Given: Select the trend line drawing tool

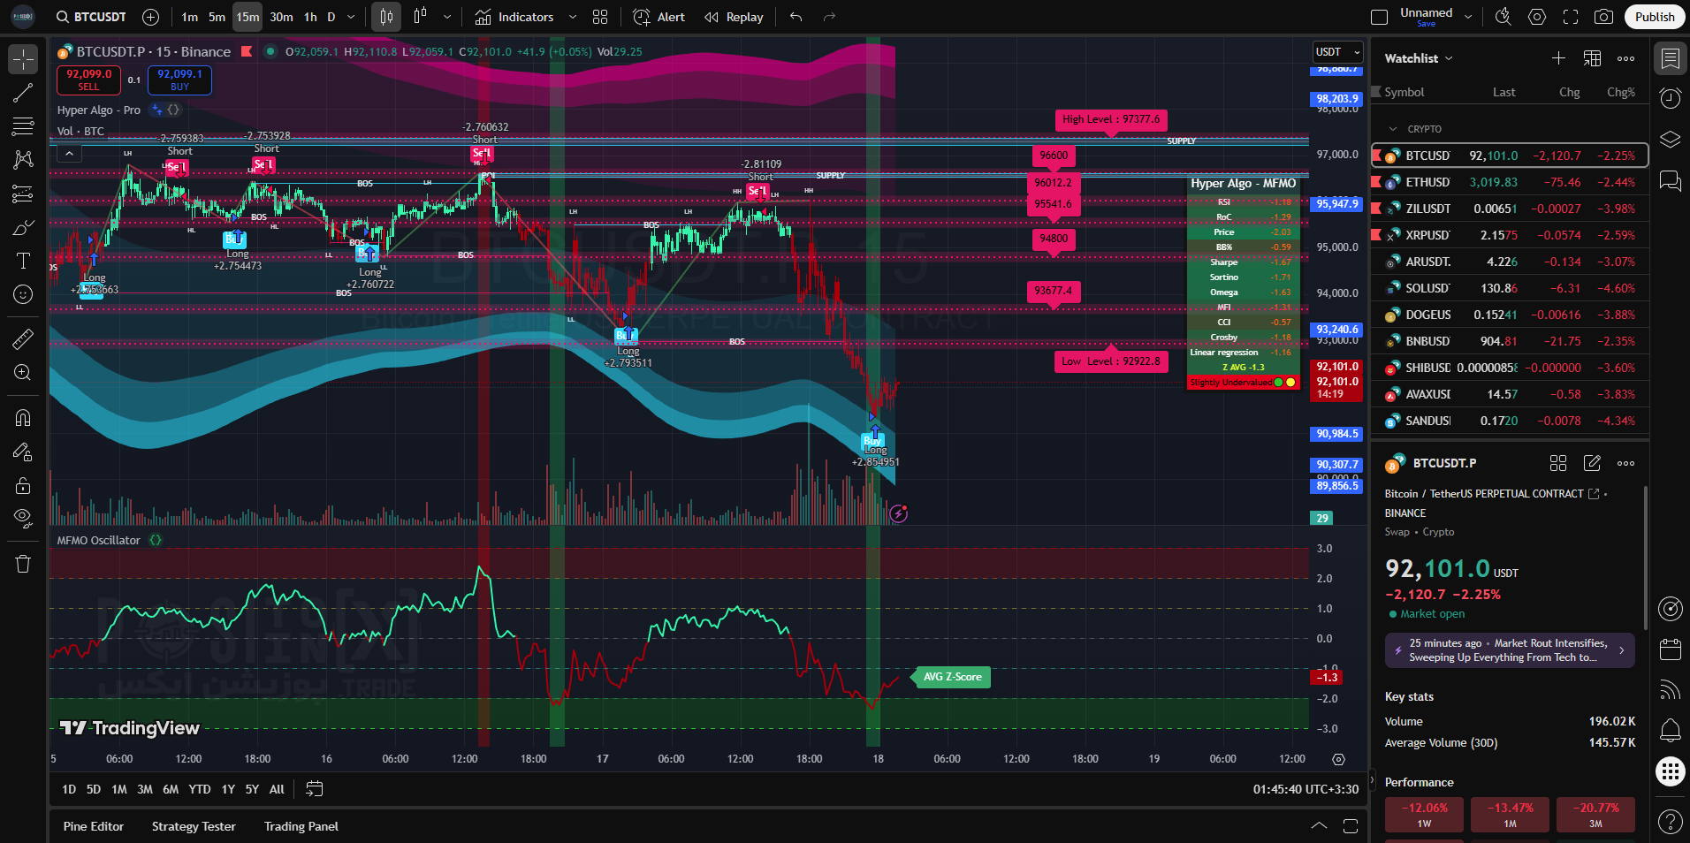Looking at the screenshot, I should (23, 93).
